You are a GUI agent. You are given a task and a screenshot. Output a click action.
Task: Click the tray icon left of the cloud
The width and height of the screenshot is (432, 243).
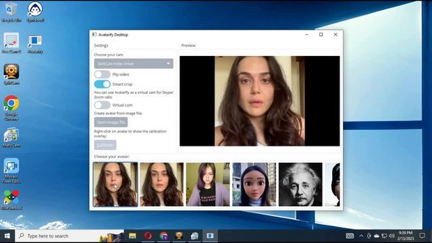tap(369, 236)
